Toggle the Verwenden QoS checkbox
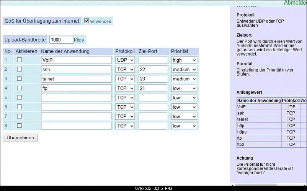Image resolution: width=307 pixels, height=191 pixels. 87,21
